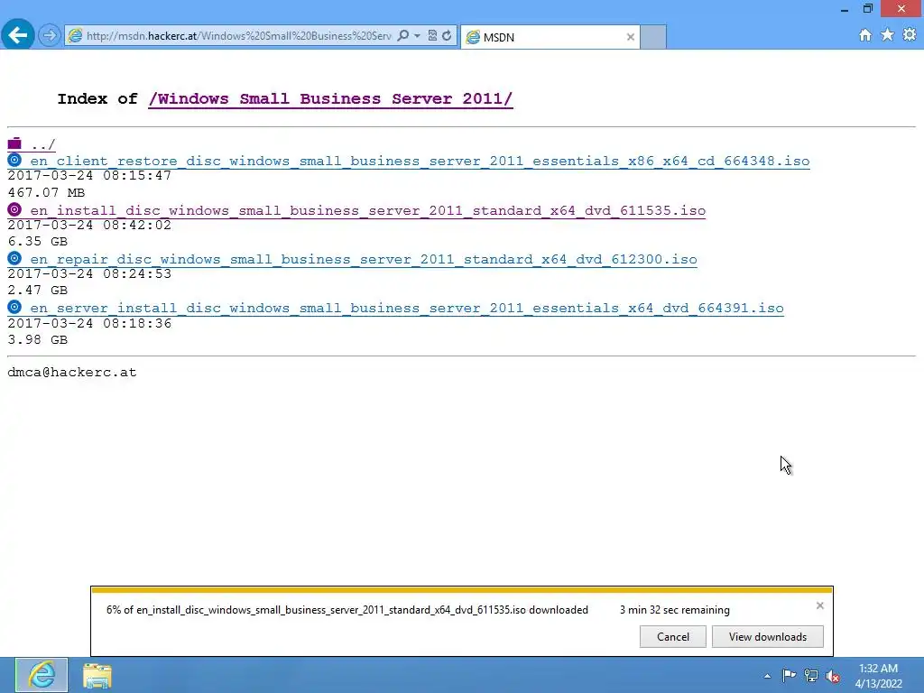Dismiss the download notification bar
924x693 pixels.
pyautogui.click(x=819, y=605)
